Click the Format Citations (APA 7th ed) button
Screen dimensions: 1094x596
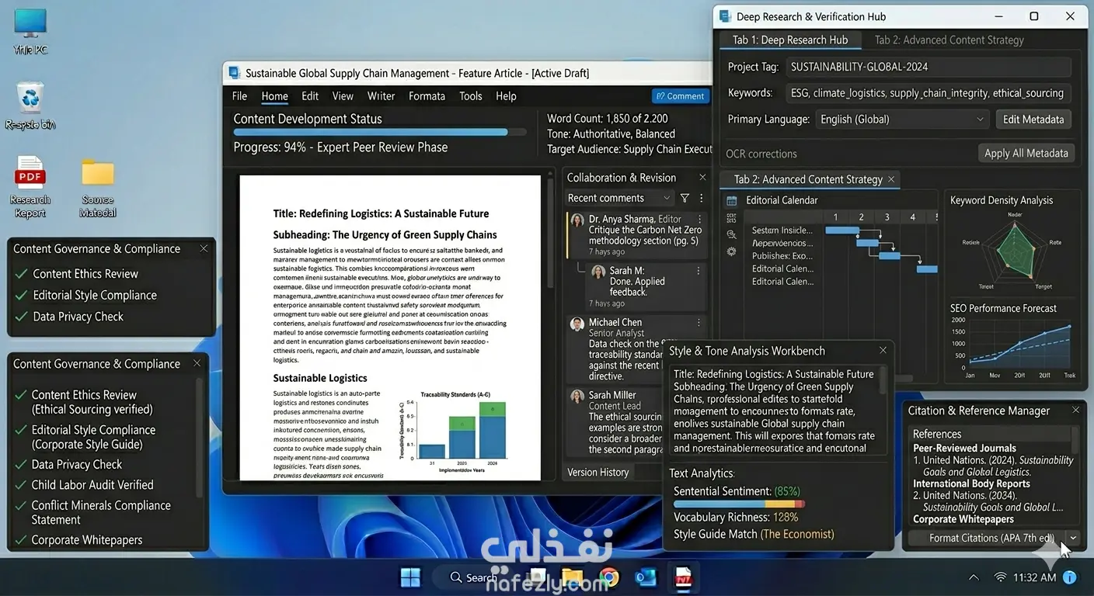pyautogui.click(x=987, y=538)
